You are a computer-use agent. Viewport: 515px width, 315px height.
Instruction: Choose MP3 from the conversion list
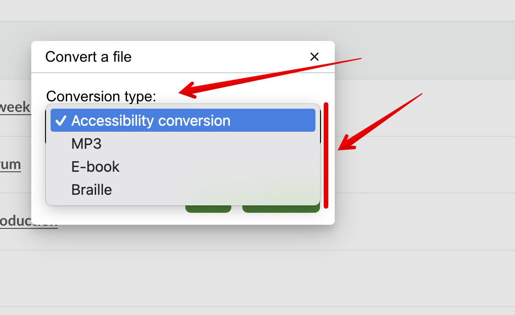(86, 144)
